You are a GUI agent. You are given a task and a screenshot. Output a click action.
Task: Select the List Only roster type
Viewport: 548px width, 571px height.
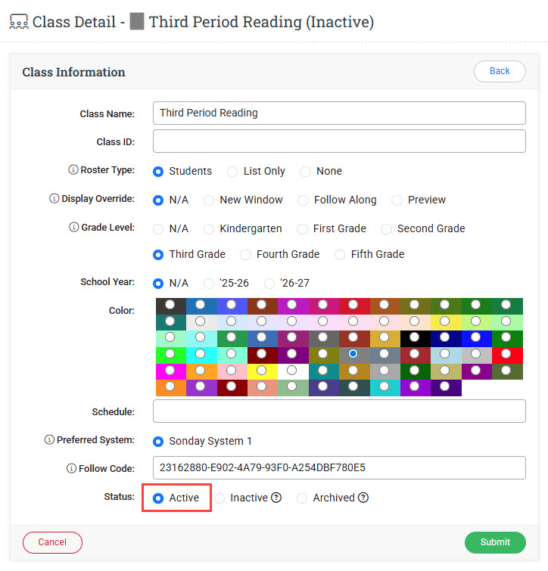(232, 172)
